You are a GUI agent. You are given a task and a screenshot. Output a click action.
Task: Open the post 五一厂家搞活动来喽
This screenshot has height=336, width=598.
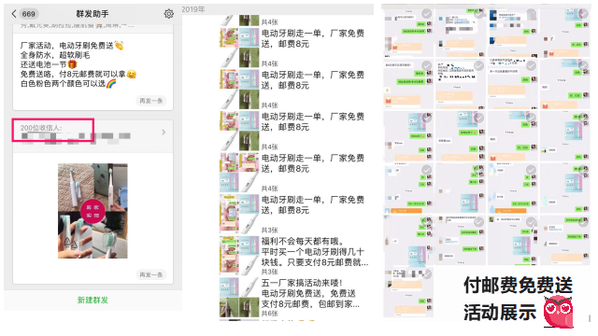[310, 293]
